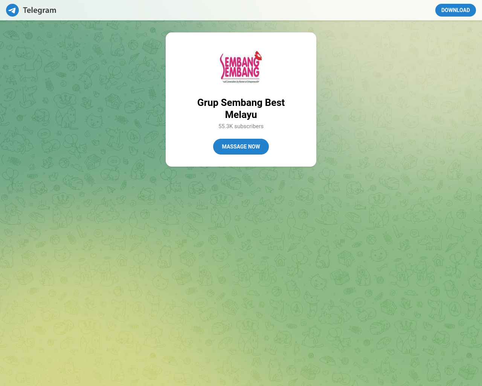Click the MASSAGE NOW button

pos(241,147)
